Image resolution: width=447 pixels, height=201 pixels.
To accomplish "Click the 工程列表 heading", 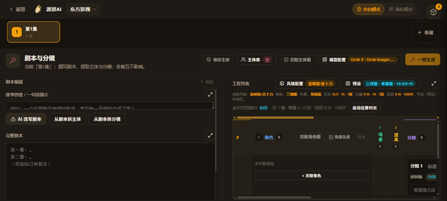I will pyautogui.click(x=241, y=83).
